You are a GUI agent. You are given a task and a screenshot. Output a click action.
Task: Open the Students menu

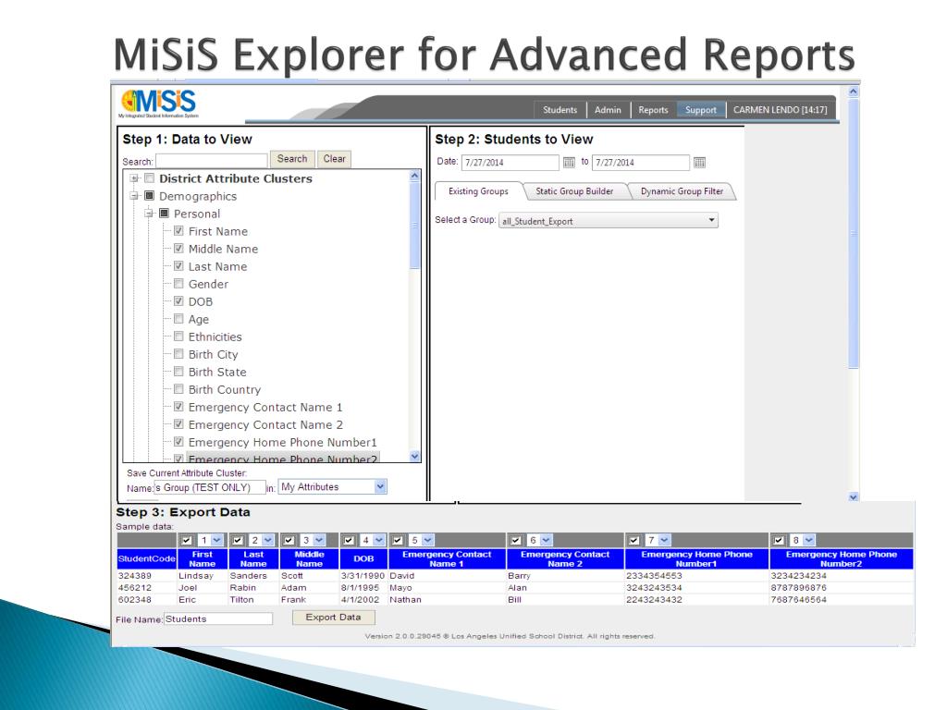[x=560, y=110]
